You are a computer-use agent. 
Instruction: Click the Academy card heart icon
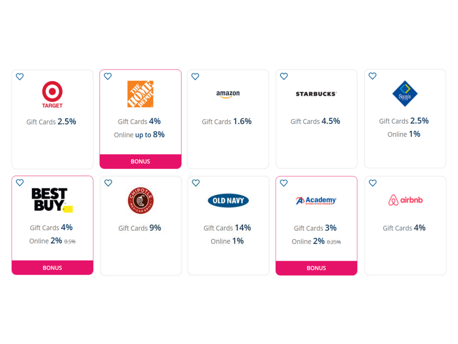point(284,183)
